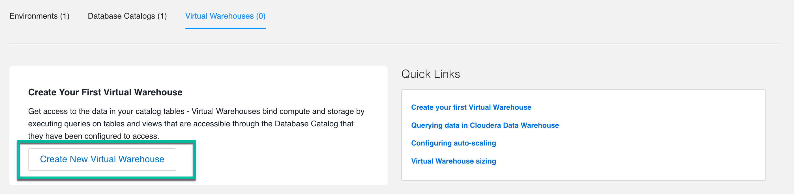Click the "Create Your First Virtual Warehouse" heading
The width and height of the screenshot is (794, 194).
click(x=105, y=92)
